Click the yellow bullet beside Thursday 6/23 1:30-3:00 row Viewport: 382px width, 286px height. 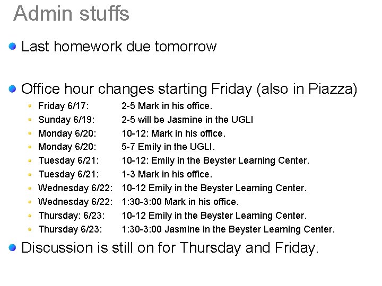click(x=32, y=229)
